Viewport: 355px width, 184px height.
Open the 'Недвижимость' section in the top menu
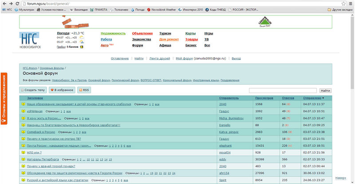pos(113,33)
